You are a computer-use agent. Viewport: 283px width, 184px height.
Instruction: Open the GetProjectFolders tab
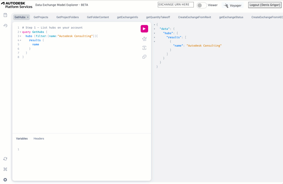68,17
